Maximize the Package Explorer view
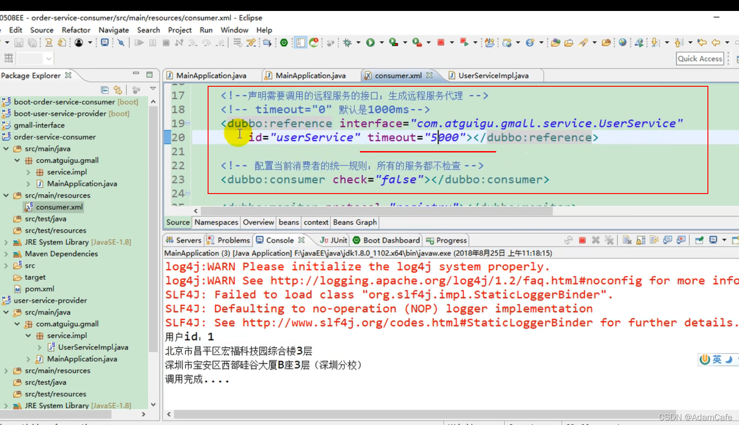Screen dimensions: 739x425 [x=150, y=74]
